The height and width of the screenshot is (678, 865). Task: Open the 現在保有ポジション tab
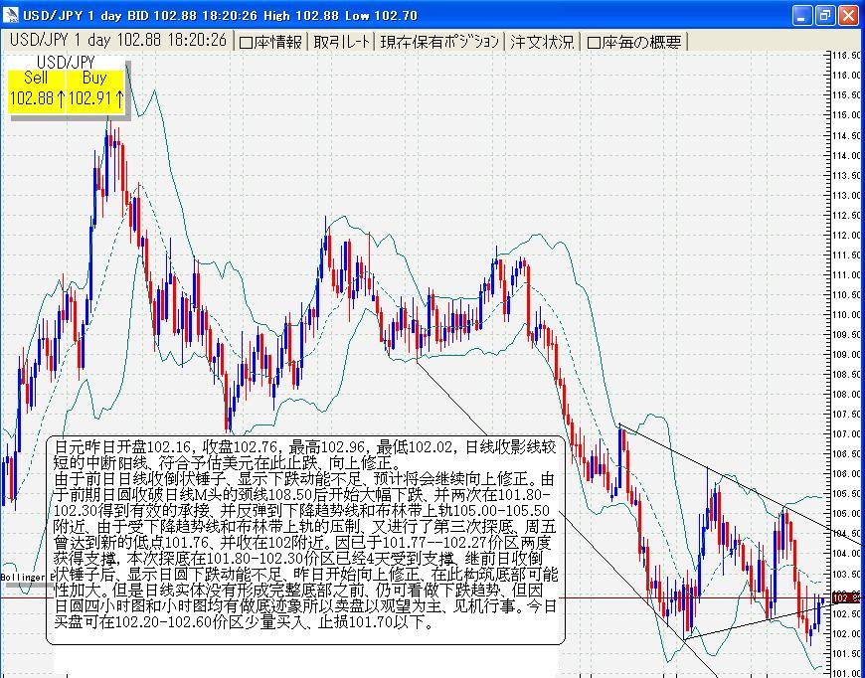tap(439, 42)
